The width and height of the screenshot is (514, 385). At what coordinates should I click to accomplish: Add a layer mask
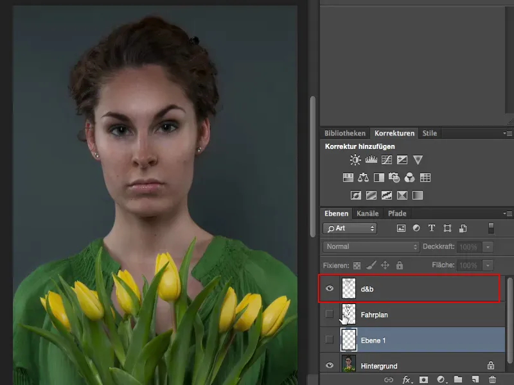pos(424,379)
